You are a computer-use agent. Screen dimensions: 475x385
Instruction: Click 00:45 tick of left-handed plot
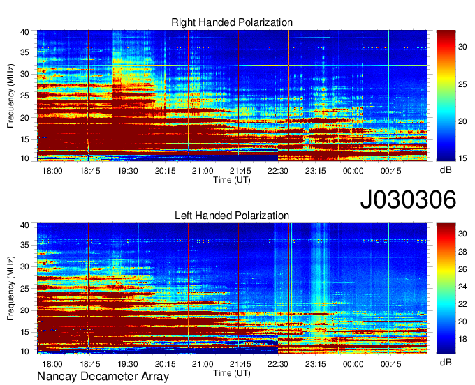[390, 364]
